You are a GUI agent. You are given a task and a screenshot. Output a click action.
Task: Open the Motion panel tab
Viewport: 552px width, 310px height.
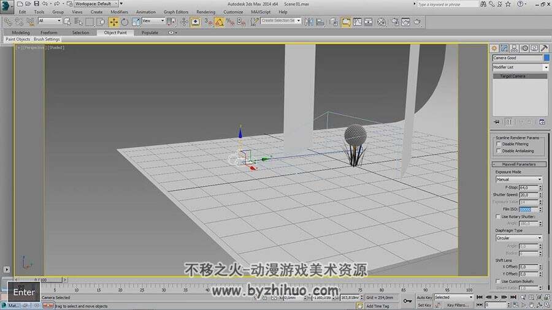524,48
